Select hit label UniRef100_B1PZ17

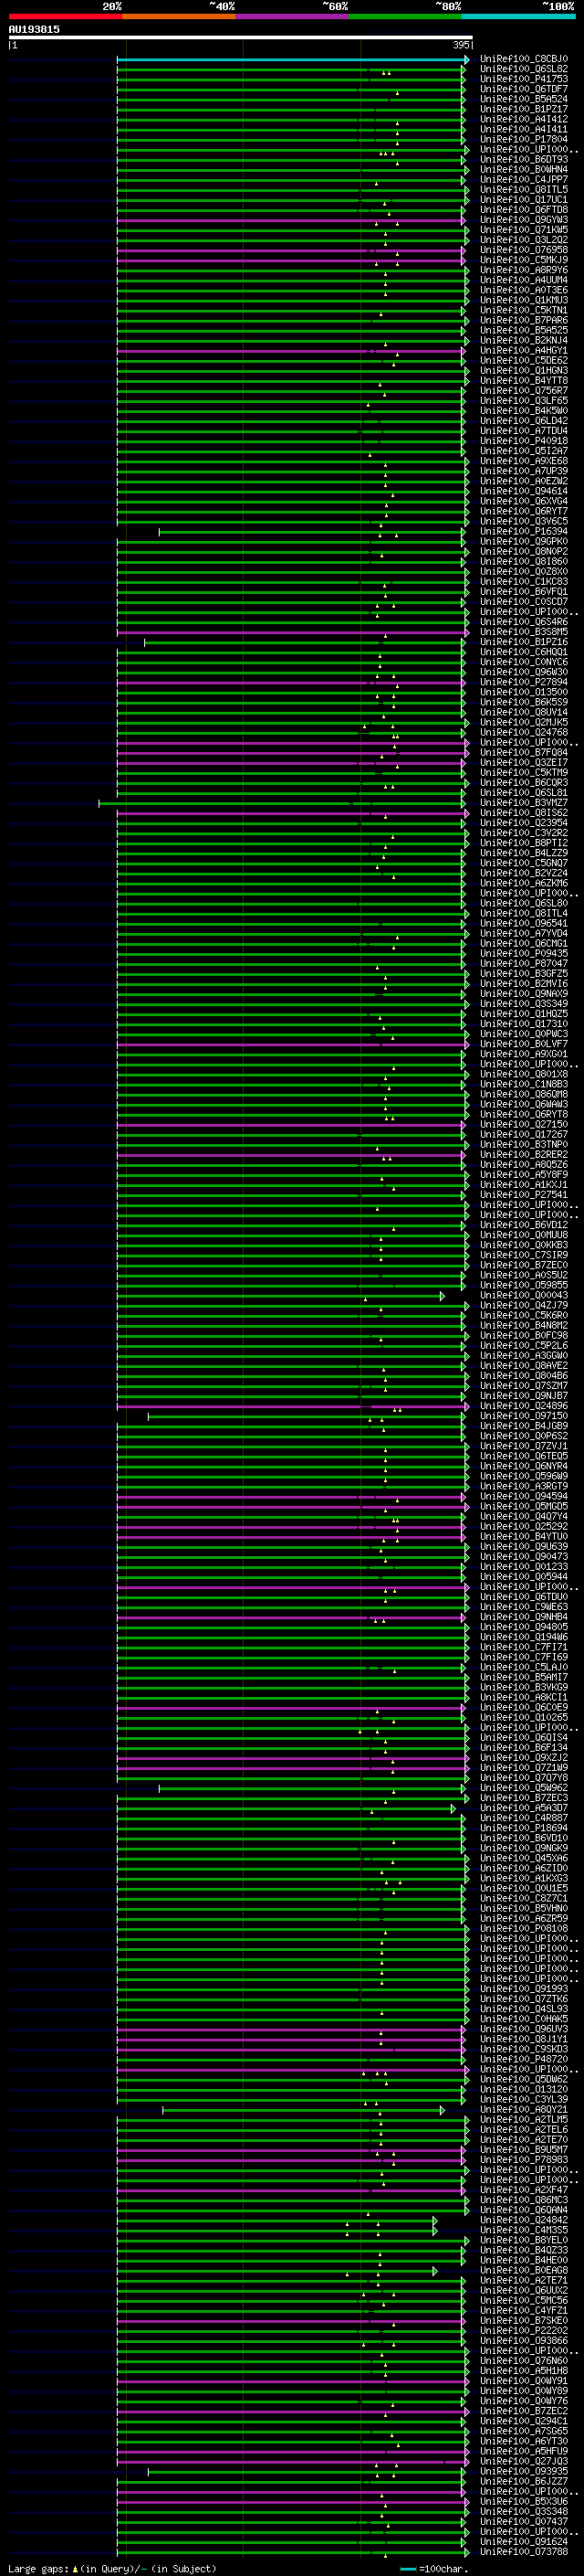point(523,109)
